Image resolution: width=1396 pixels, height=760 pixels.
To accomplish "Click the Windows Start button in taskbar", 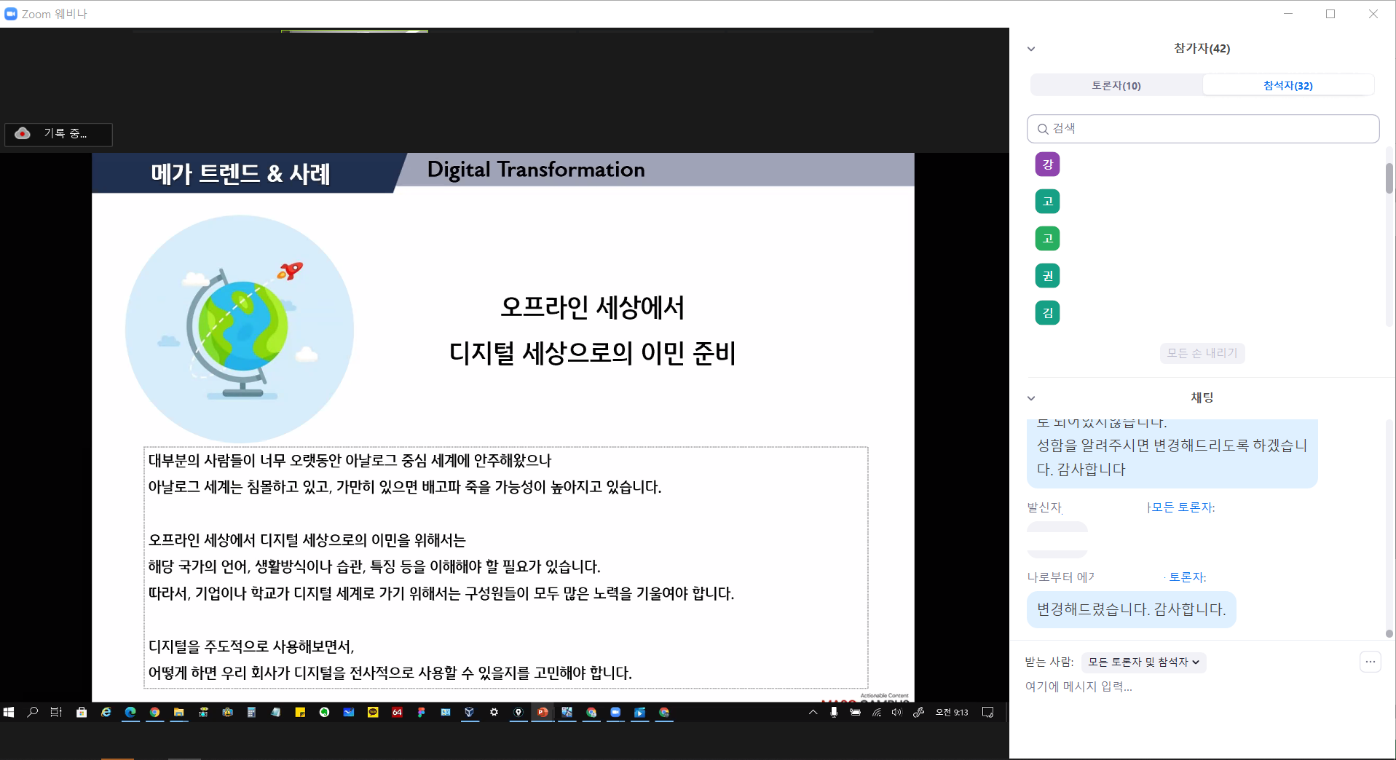I will [x=9, y=712].
